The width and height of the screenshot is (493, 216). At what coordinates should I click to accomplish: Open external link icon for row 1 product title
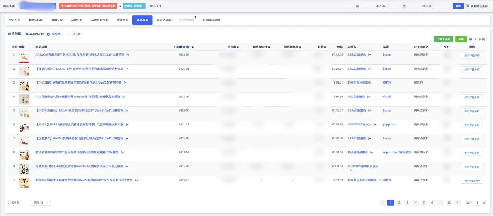tap(128, 55)
